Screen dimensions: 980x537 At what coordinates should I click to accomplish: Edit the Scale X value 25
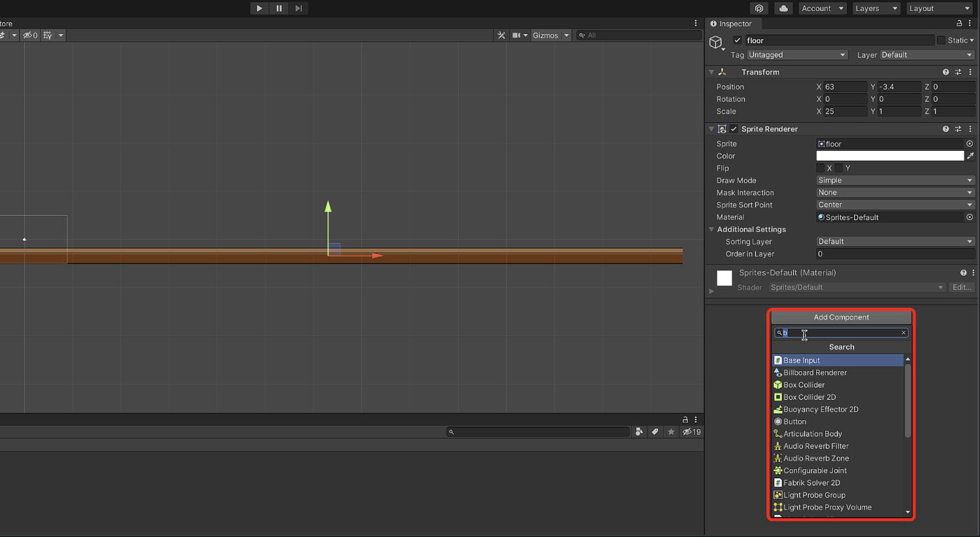tap(845, 112)
